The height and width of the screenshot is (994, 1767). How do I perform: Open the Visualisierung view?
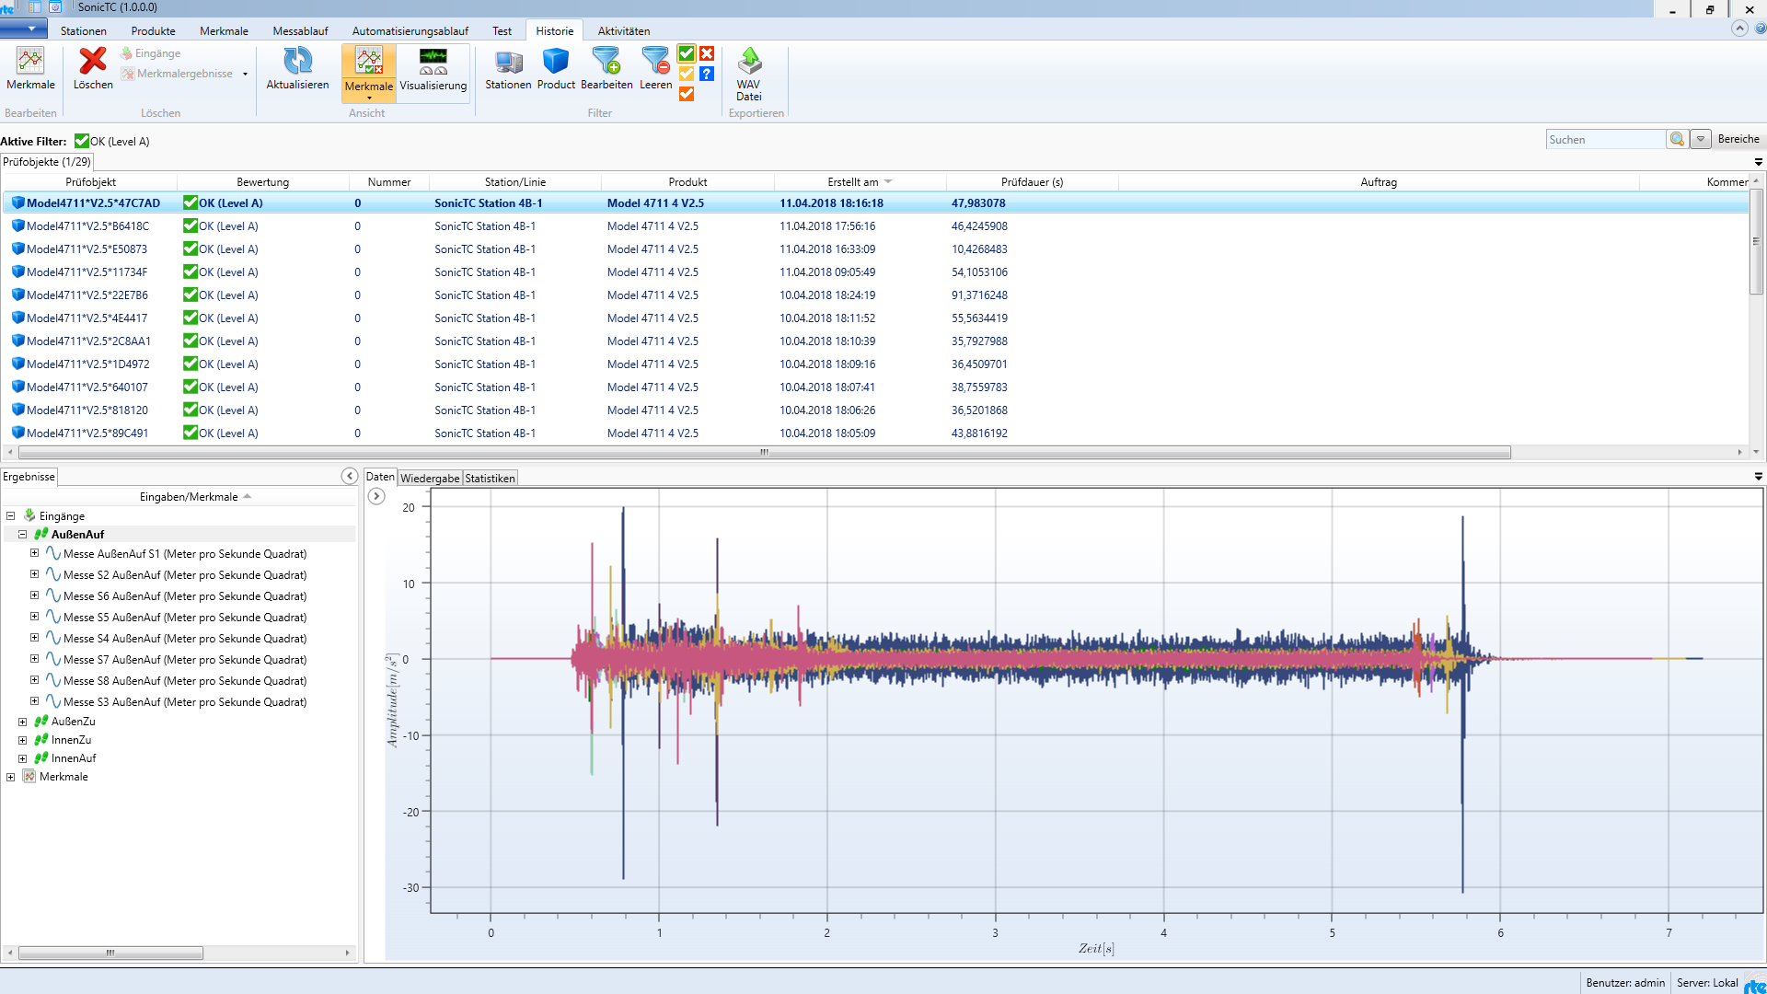point(433,69)
